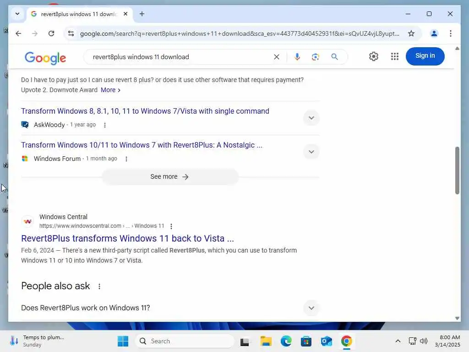Bookmark this tab with the star icon

point(411,33)
